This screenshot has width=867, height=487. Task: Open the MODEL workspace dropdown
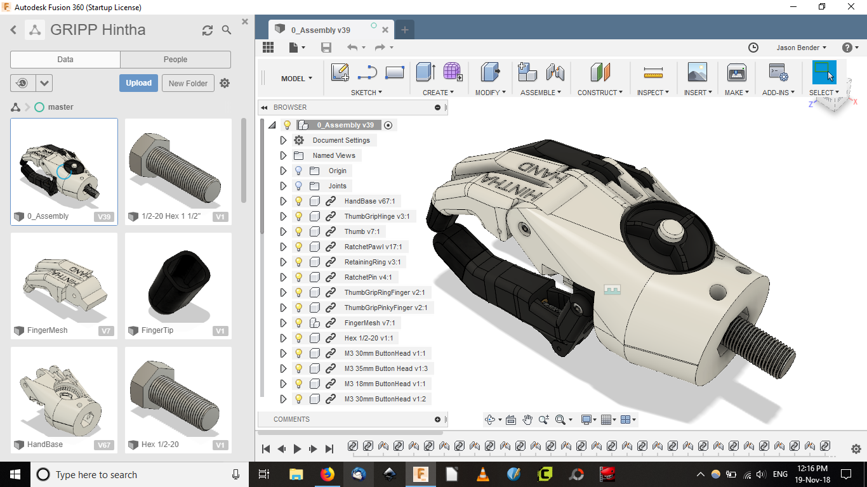(296, 79)
